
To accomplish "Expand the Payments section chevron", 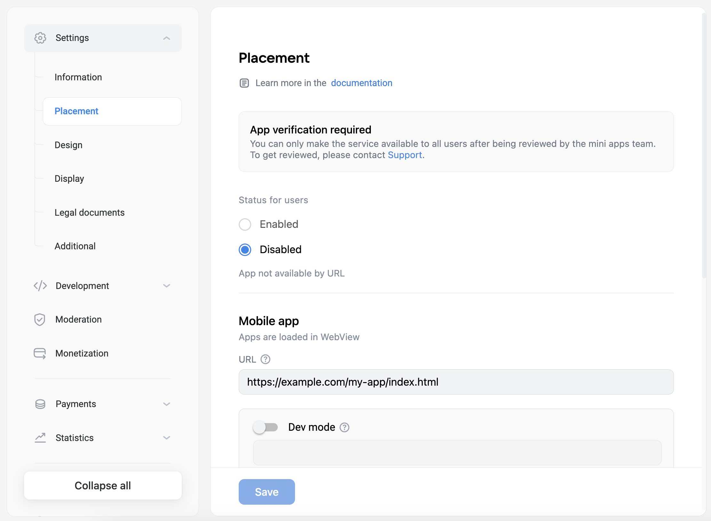I will click(x=166, y=404).
